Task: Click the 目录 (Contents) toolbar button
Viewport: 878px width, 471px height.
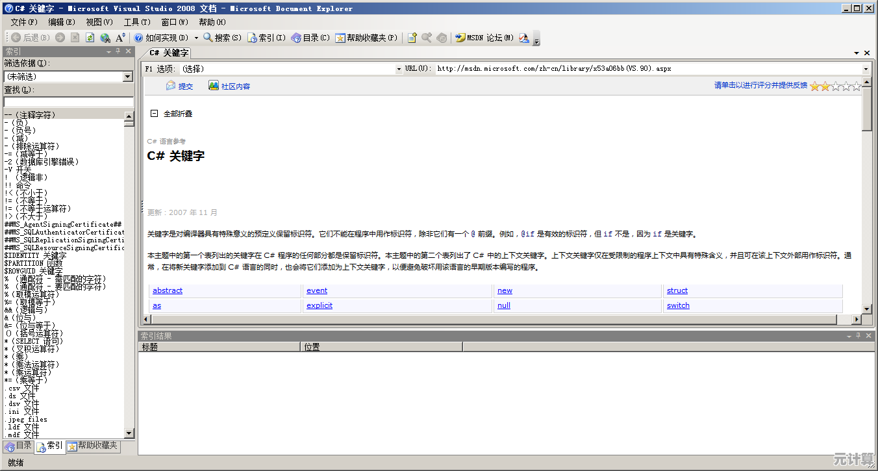Action: pos(310,38)
